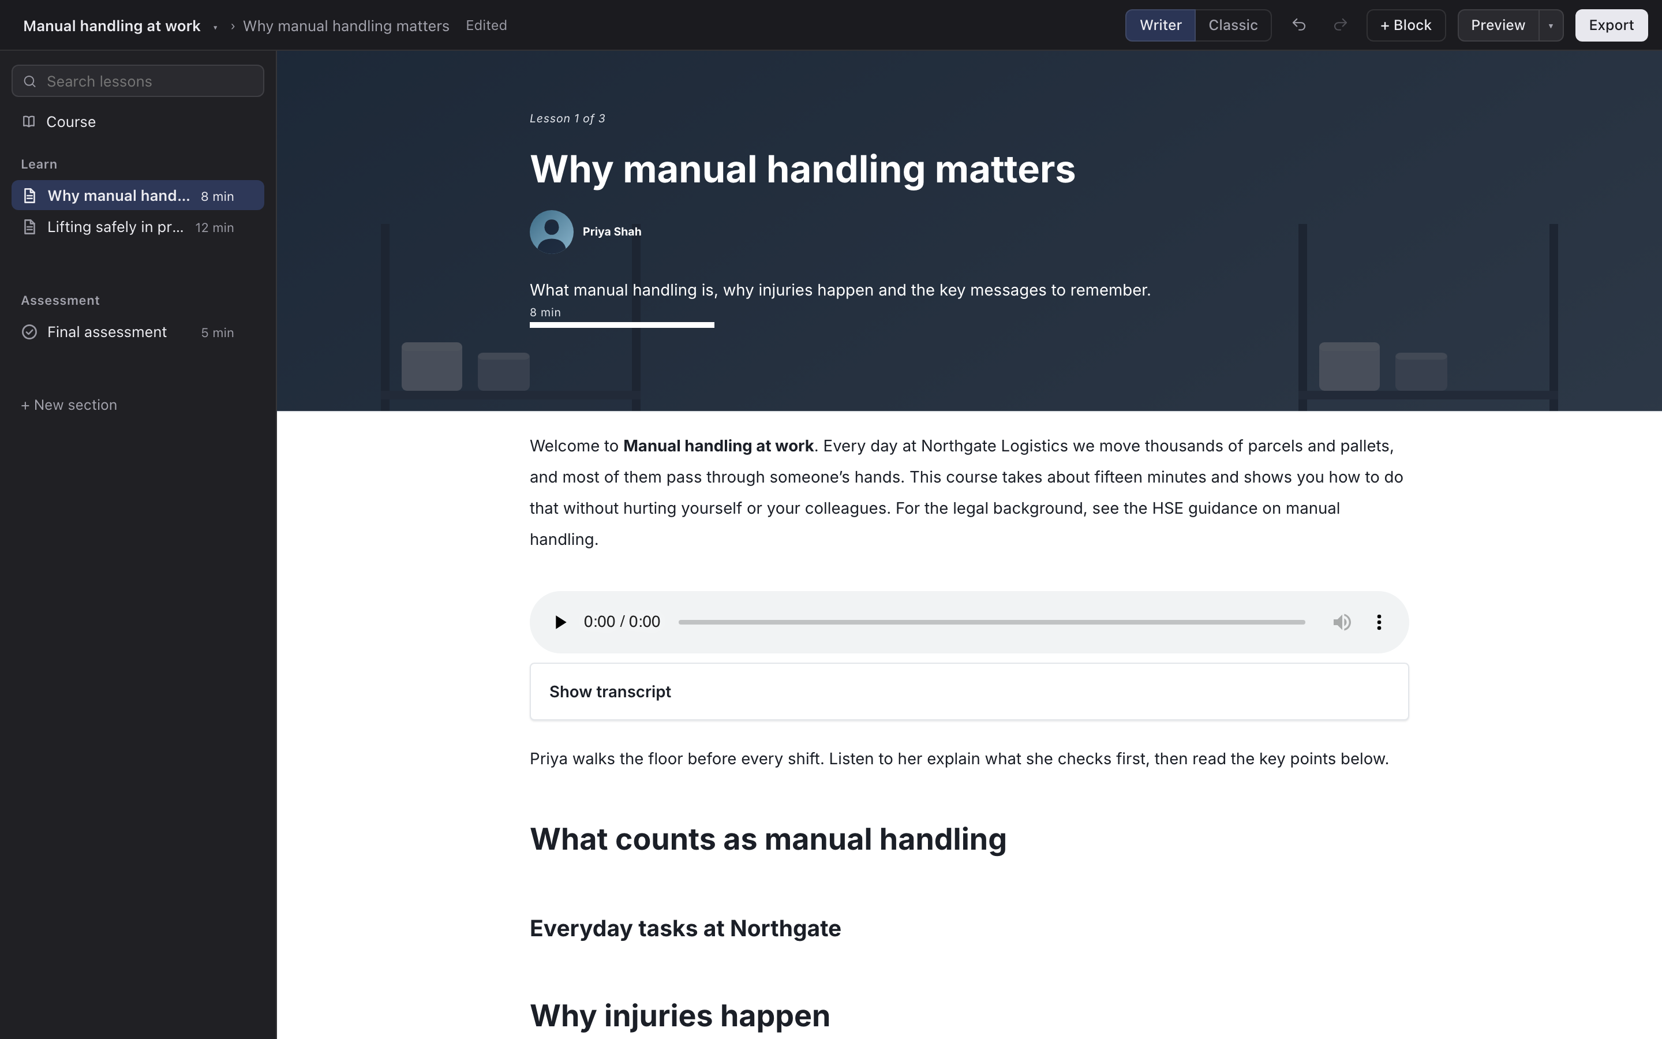
Task: Select Why manual handling lesson in sidebar
Action: pyautogui.click(x=137, y=196)
